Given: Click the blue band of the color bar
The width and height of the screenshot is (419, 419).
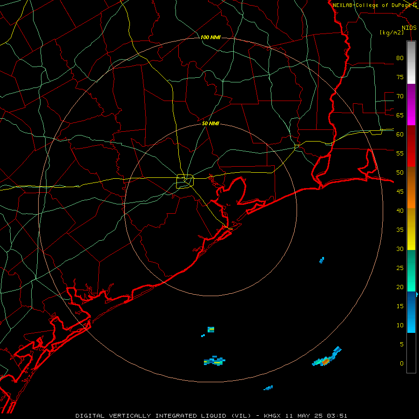Looking at the screenshot, I should 411,312.
